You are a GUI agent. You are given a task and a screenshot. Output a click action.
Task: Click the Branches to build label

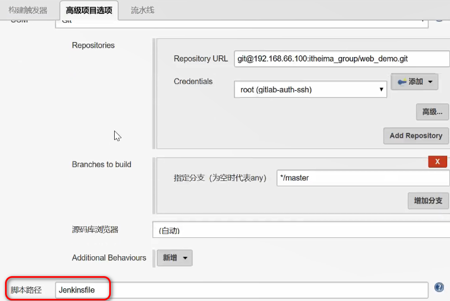tap(101, 164)
